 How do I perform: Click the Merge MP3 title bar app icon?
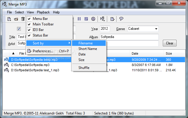coord(5,4)
